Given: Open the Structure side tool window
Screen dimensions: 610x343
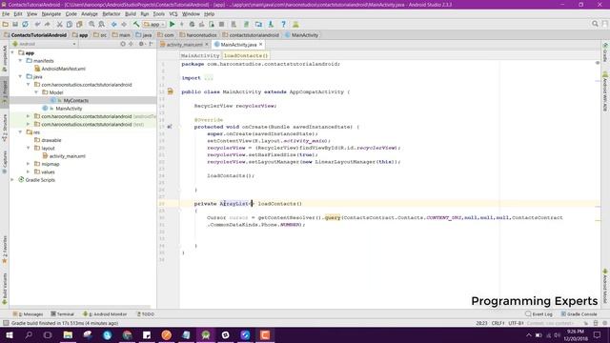Looking at the screenshot, I should pyautogui.click(x=5, y=128).
